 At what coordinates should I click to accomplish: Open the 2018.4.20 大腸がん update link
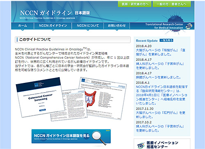point(161,52)
